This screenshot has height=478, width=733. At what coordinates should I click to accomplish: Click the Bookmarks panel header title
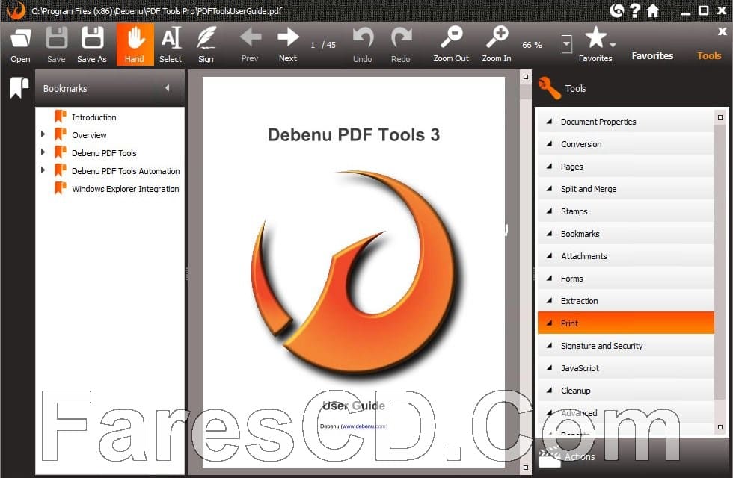pos(65,88)
